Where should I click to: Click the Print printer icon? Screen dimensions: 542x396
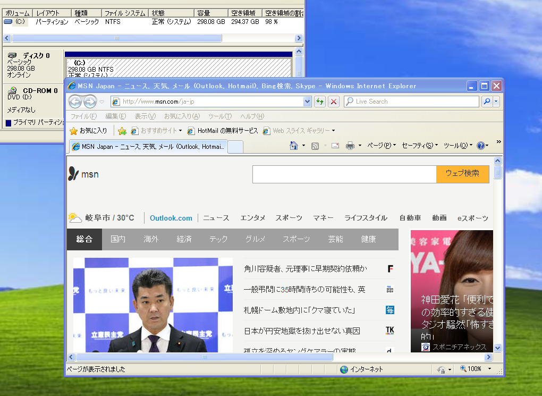click(350, 146)
